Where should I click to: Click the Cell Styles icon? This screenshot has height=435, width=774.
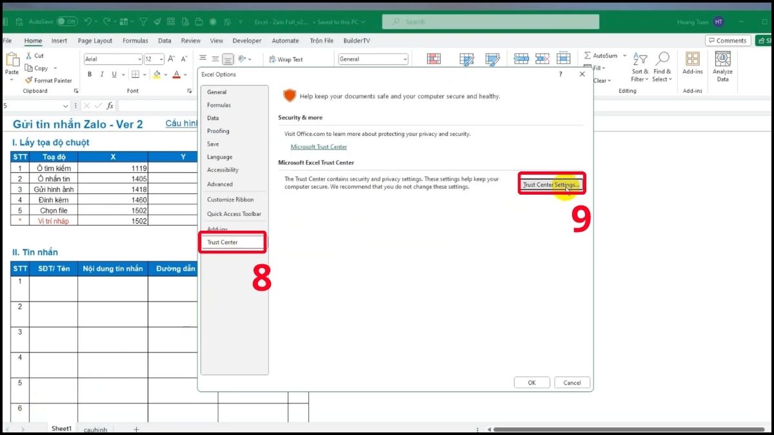493,59
